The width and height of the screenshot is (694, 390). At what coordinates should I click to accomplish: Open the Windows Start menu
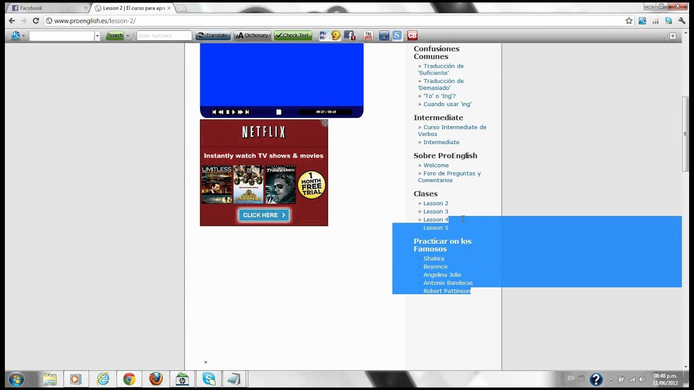point(16,379)
